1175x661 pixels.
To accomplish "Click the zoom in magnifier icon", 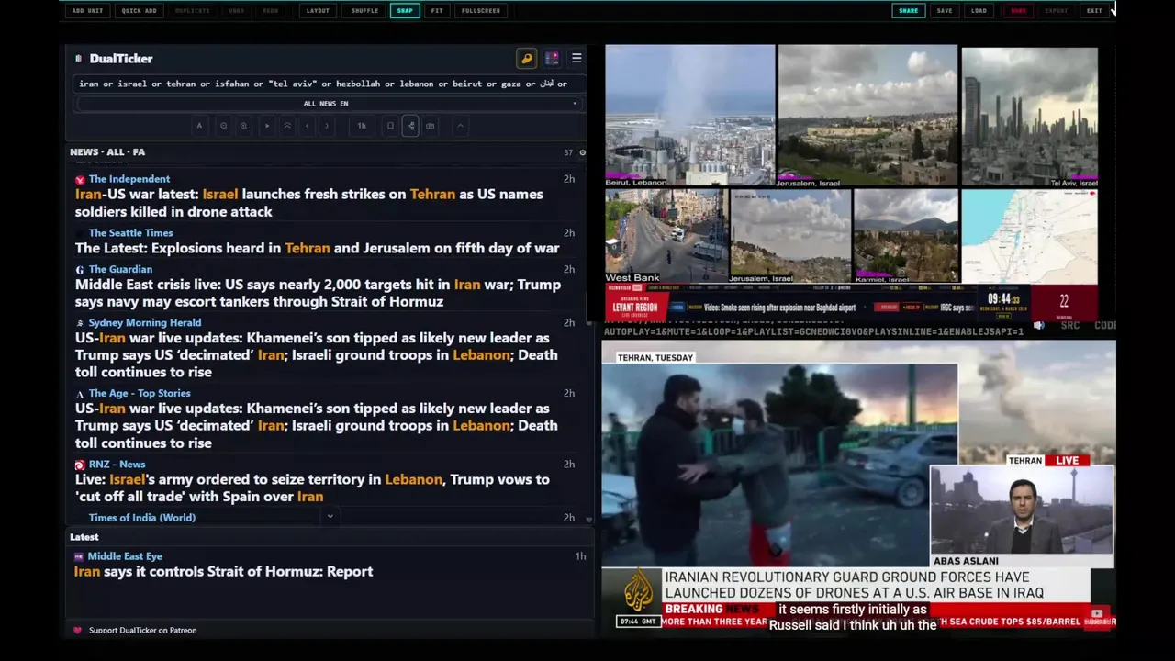I will click(243, 126).
